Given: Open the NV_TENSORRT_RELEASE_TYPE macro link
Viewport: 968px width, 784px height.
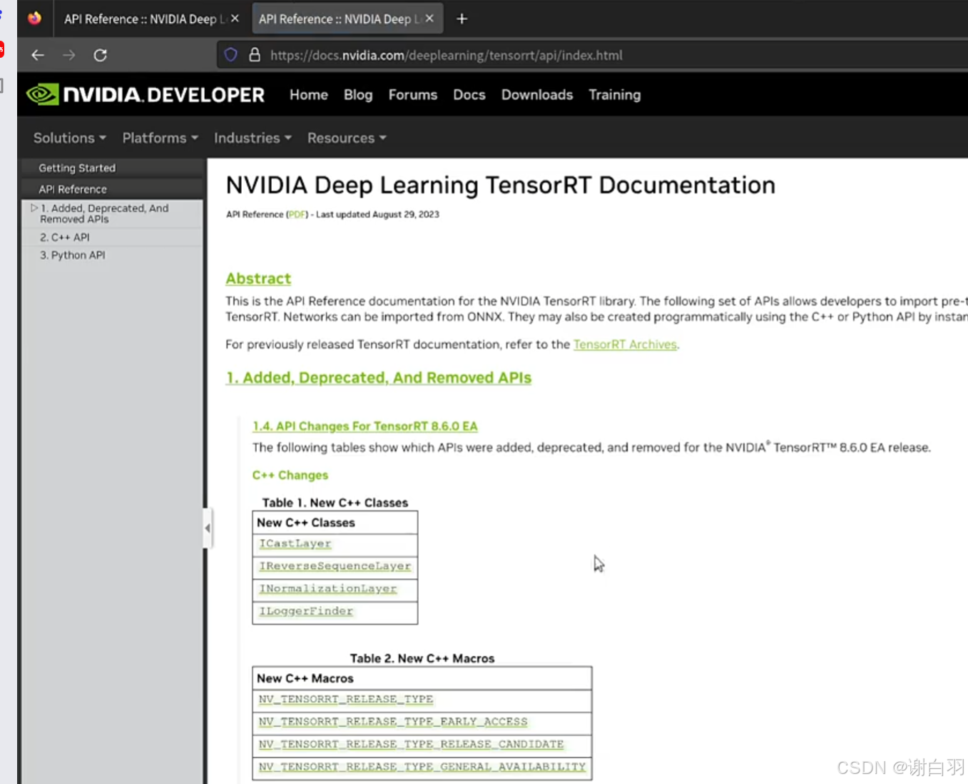Looking at the screenshot, I should [346, 699].
